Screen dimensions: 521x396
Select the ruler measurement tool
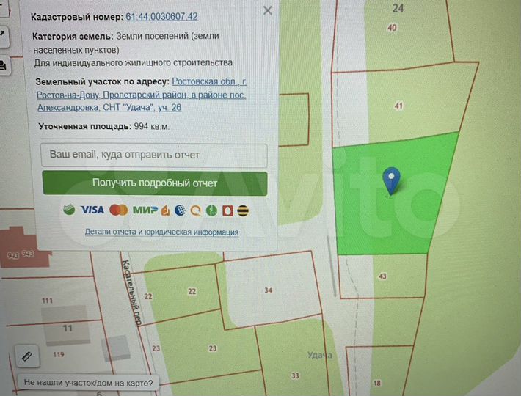click(x=27, y=356)
